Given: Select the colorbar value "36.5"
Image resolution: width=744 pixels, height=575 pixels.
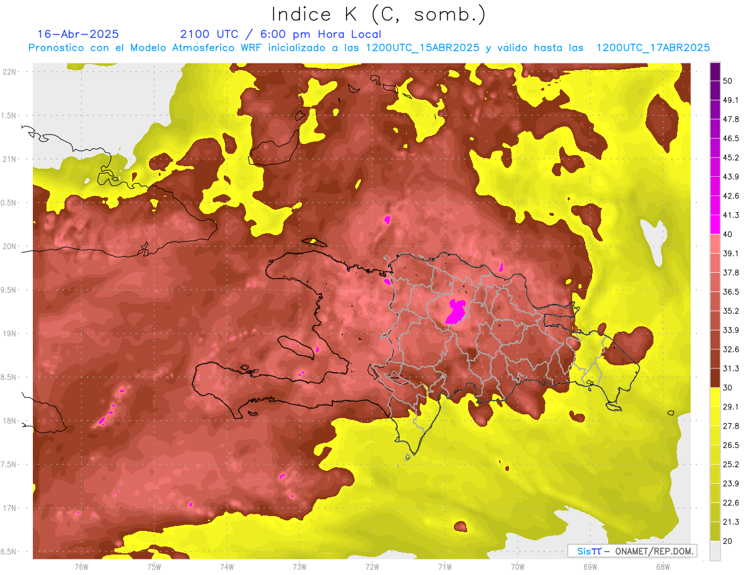Looking at the screenshot, I should (x=731, y=292).
